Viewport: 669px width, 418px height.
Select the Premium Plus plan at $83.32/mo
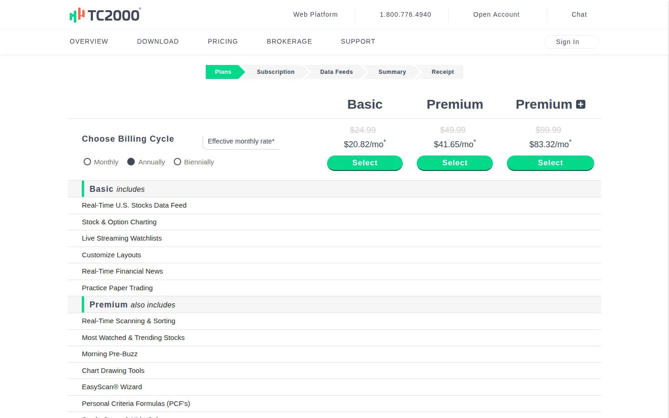[550, 163]
